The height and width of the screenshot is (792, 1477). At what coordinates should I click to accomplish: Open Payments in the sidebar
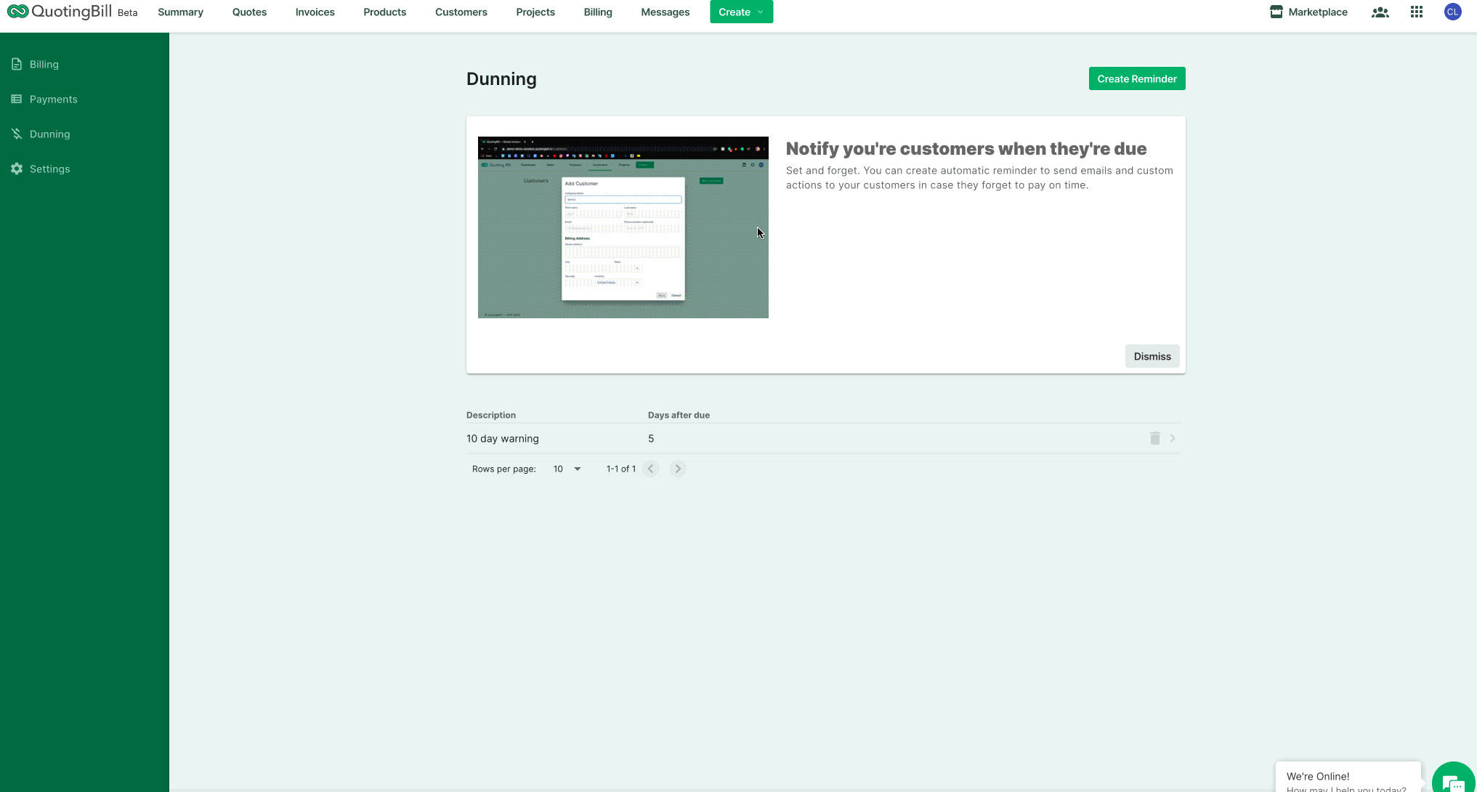point(53,99)
